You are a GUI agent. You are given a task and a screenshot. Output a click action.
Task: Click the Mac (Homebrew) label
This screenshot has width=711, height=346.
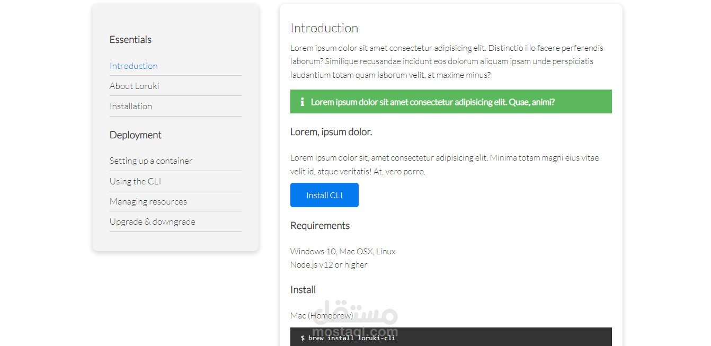click(x=322, y=315)
